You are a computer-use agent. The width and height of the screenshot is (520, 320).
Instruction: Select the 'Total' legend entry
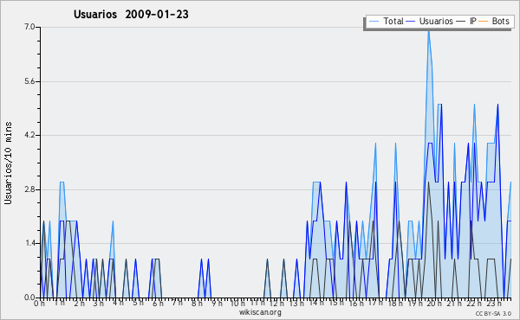point(393,21)
